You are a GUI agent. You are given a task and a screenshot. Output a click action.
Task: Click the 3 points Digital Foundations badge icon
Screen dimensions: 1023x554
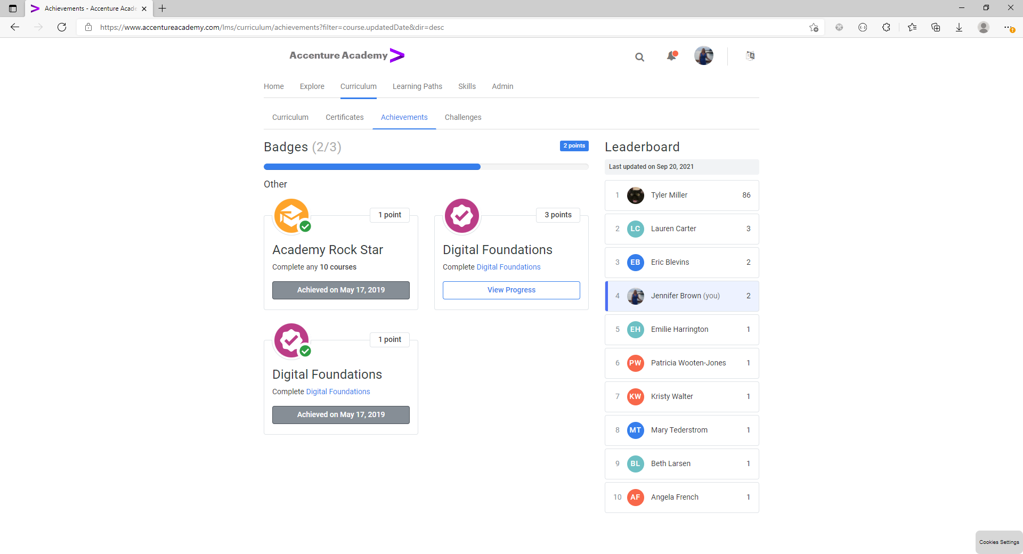coord(462,216)
